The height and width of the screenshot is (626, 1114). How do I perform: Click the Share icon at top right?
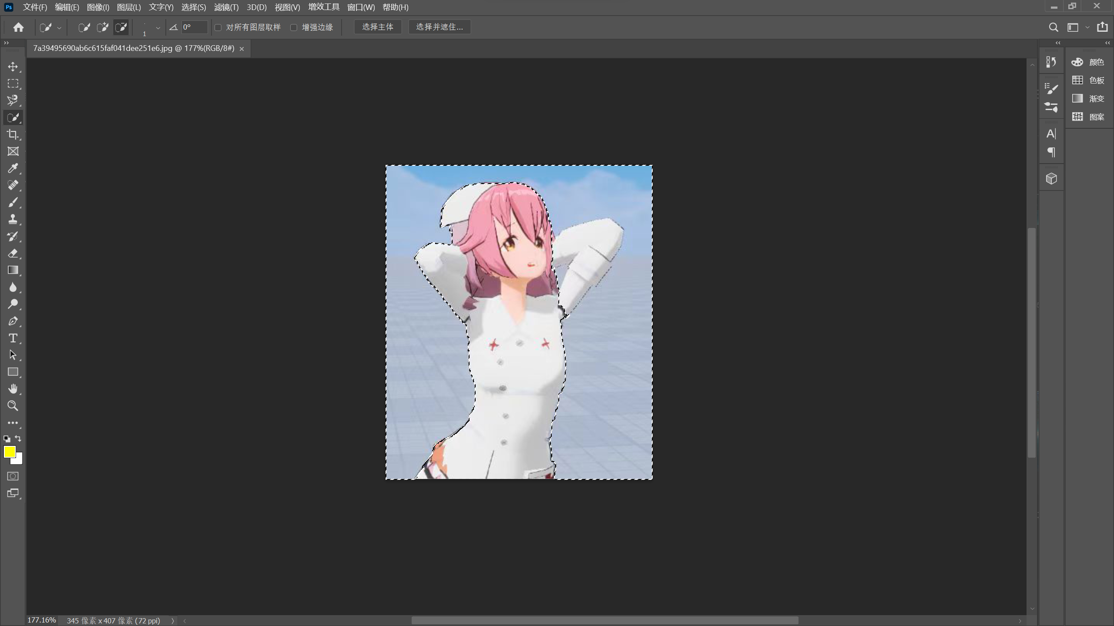1102,27
